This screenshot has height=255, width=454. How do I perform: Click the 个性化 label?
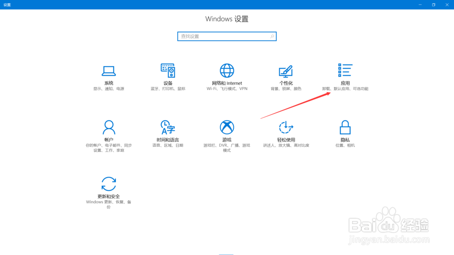point(286,83)
